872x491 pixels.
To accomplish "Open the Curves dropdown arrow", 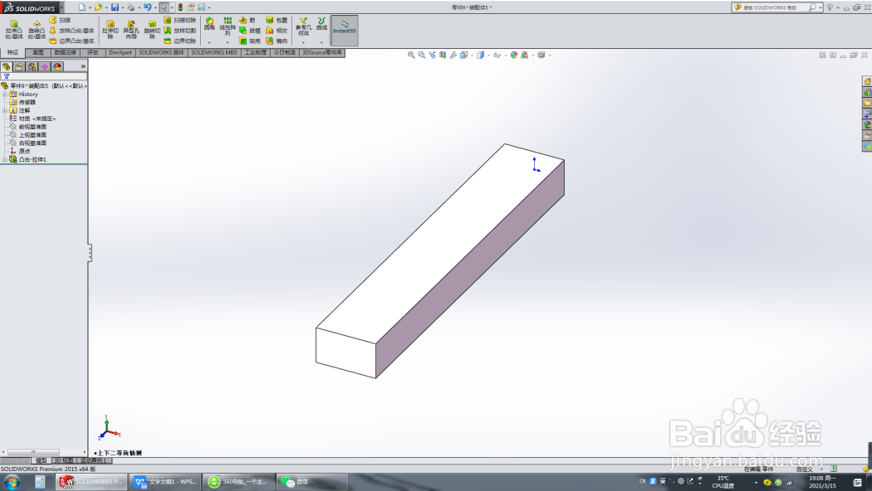I will tap(321, 42).
